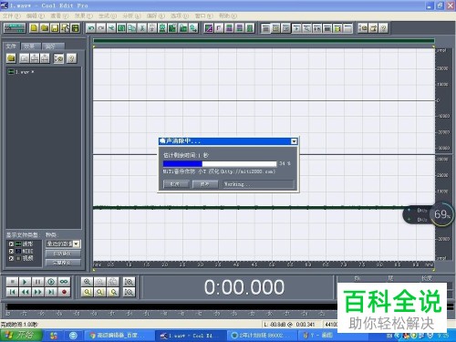This screenshot has width=456, height=342.
Task: Open the Windows 开始 Start button
Action: click(21, 335)
